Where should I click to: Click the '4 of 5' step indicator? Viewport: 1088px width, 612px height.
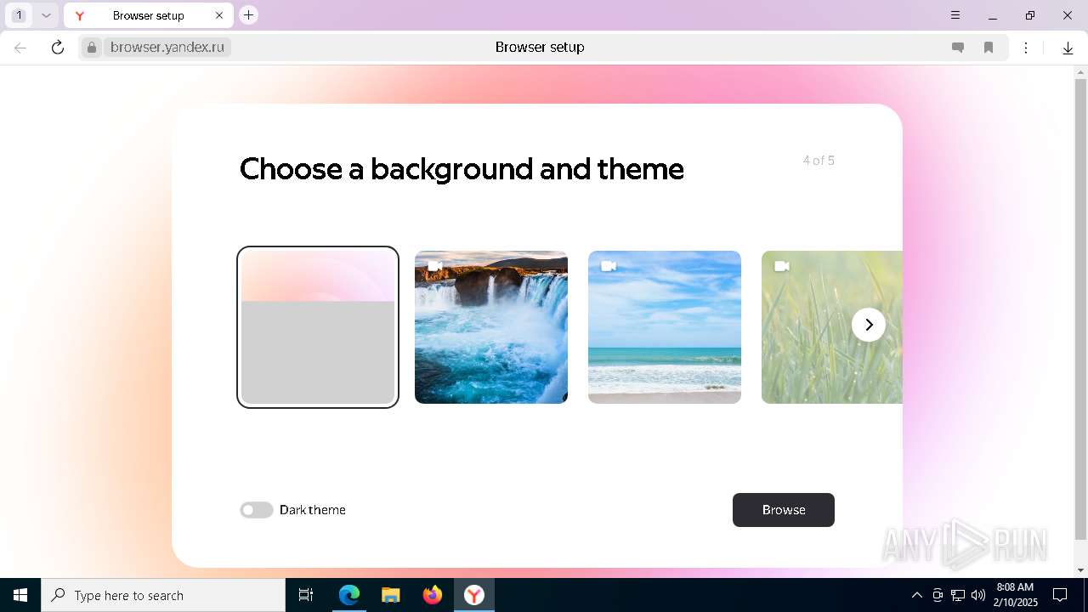(x=819, y=160)
